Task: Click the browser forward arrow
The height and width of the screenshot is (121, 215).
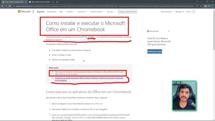Action: (x=6, y=6)
